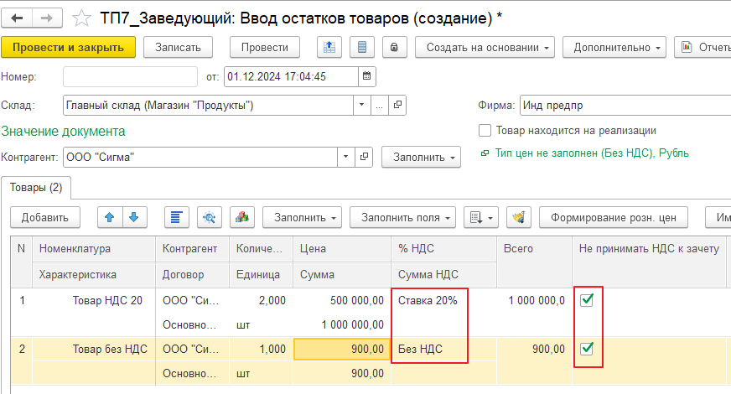Open the Контрагент field's open-form icon

tap(364, 157)
